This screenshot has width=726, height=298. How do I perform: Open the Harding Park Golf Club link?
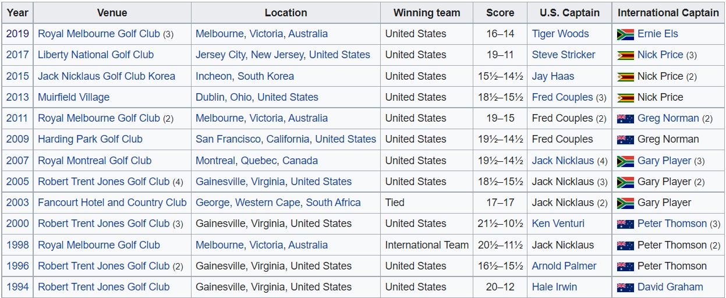click(90, 139)
